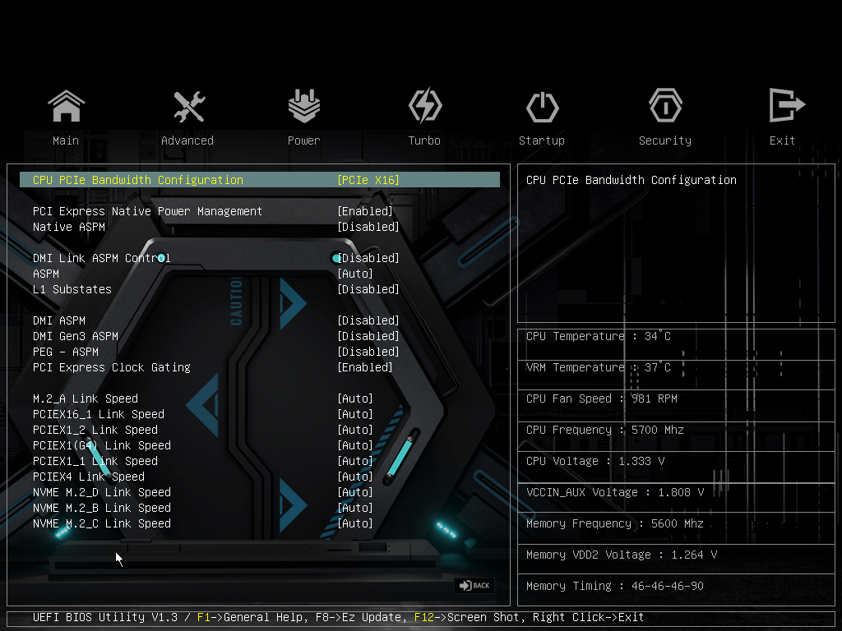Toggle the L1 Substates [Disabled] value

point(368,289)
